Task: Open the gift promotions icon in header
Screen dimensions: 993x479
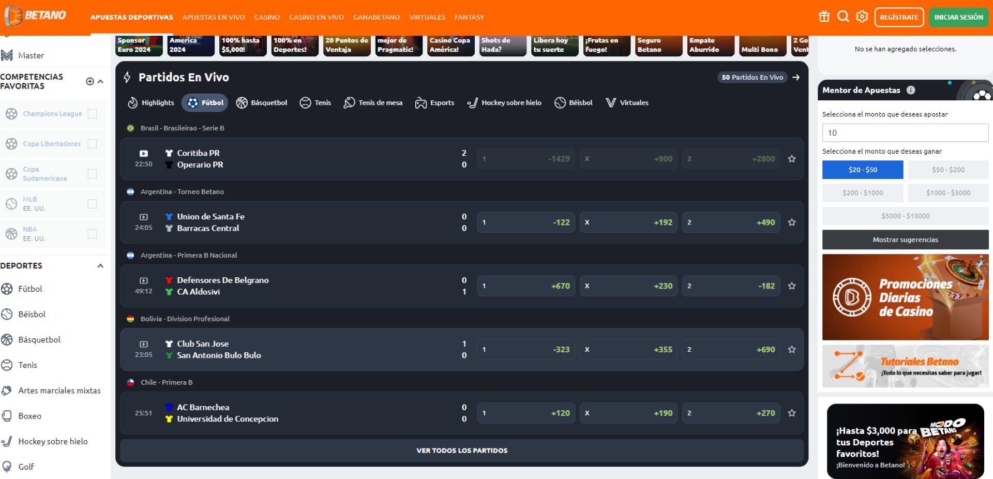Action: (824, 17)
